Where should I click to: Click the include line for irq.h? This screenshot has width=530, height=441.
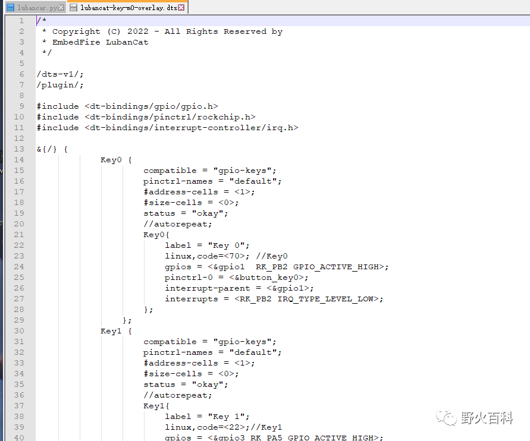click(x=167, y=128)
